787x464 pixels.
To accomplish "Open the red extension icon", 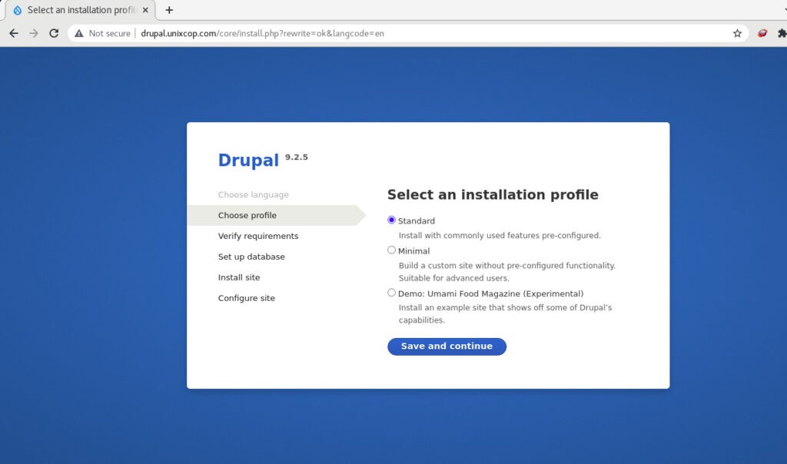I will (762, 34).
